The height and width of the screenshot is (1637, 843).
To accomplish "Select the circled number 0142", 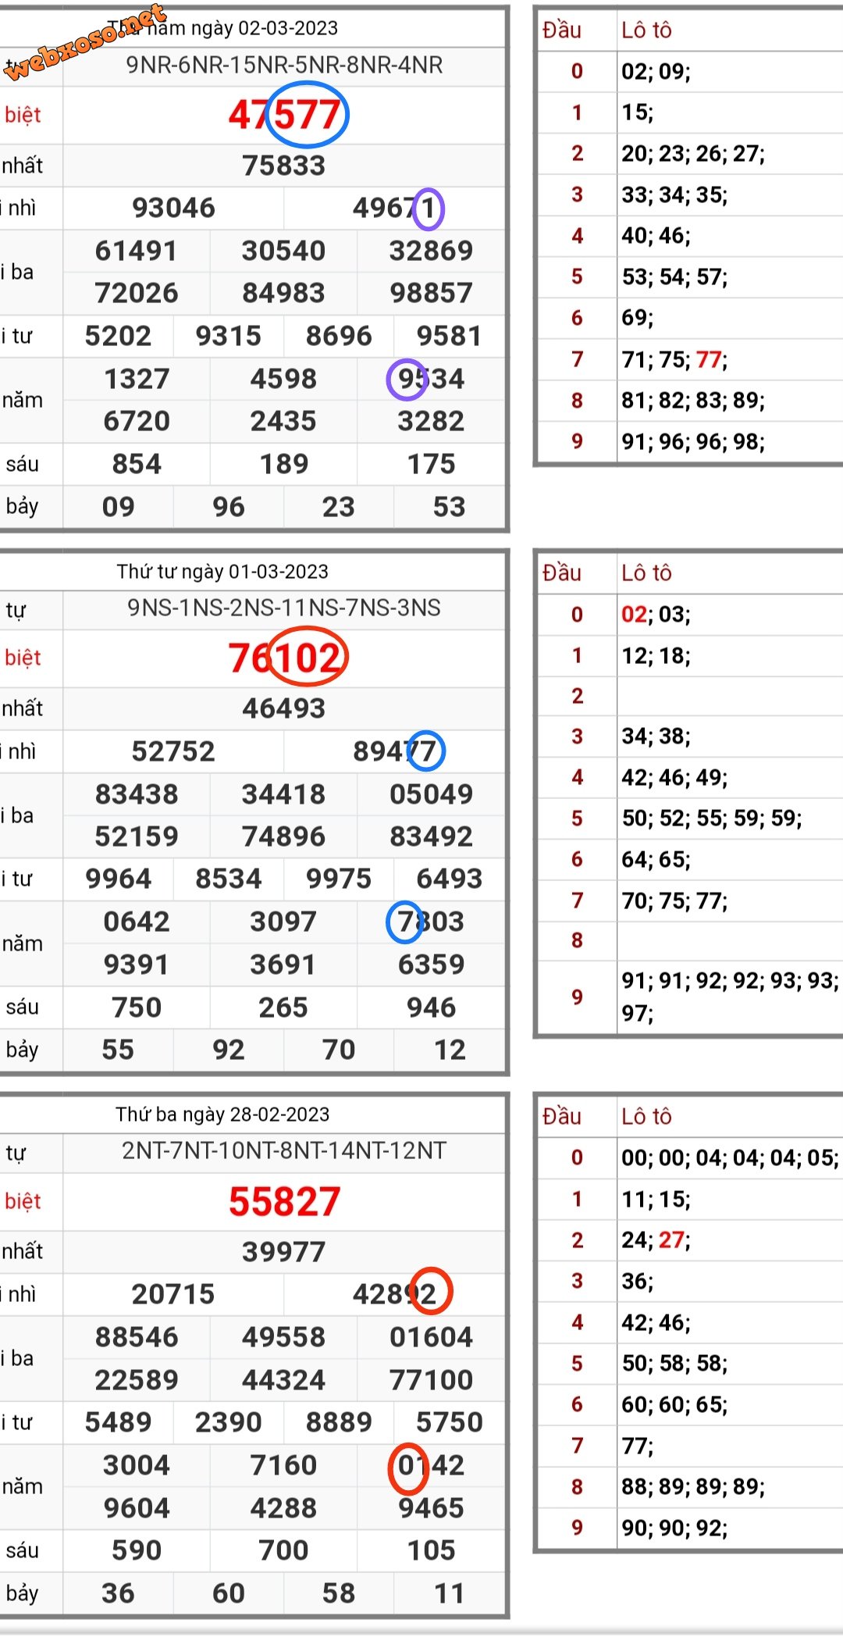I will pos(431,1465).
